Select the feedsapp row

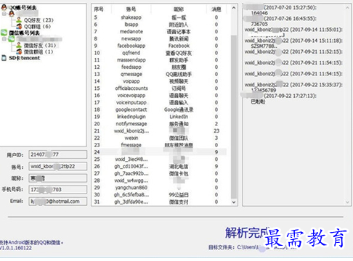[160, 67]
